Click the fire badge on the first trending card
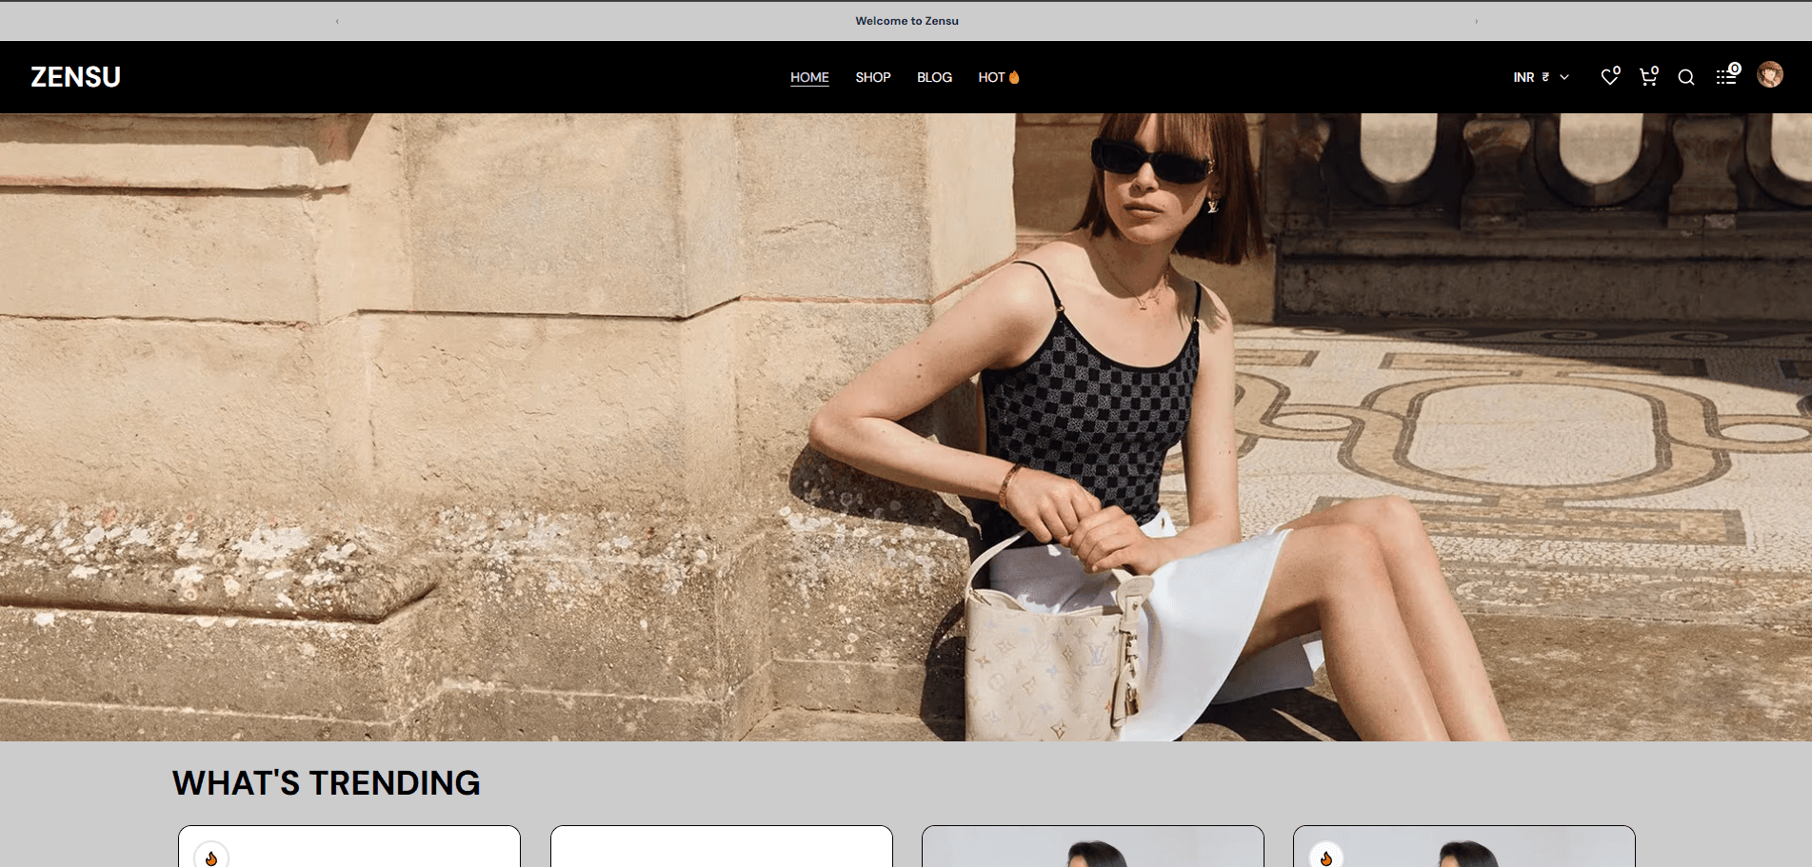The width and height of the screenshot is (1812, 867). [x=212, y=856]
